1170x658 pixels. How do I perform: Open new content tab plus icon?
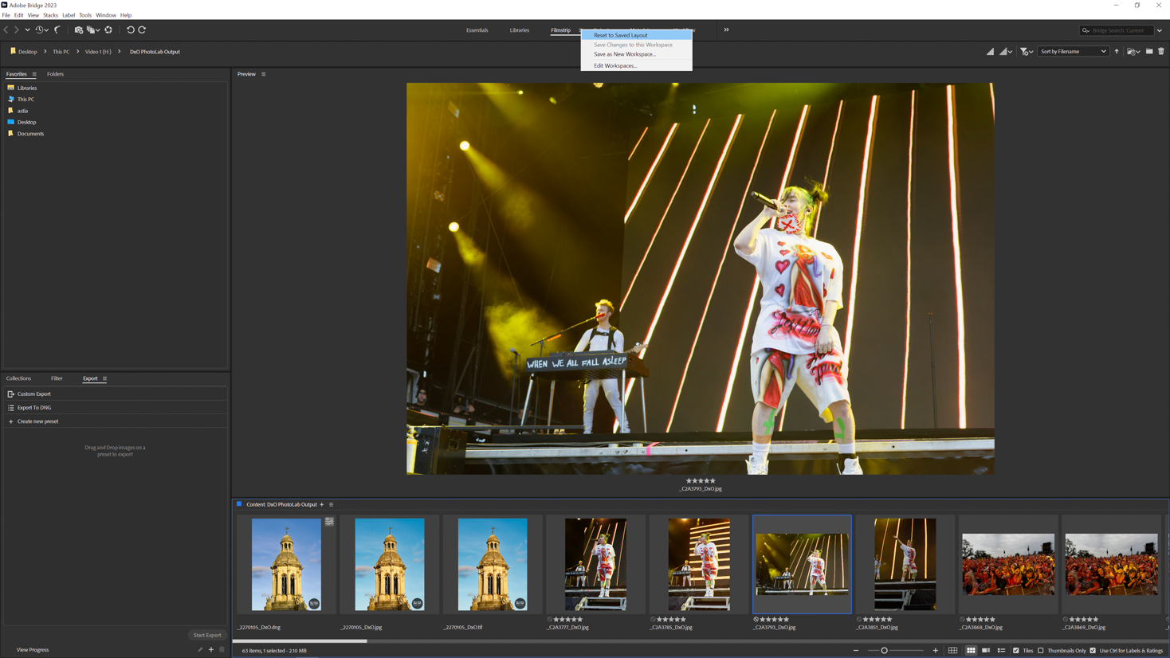[x=322, y=504]
